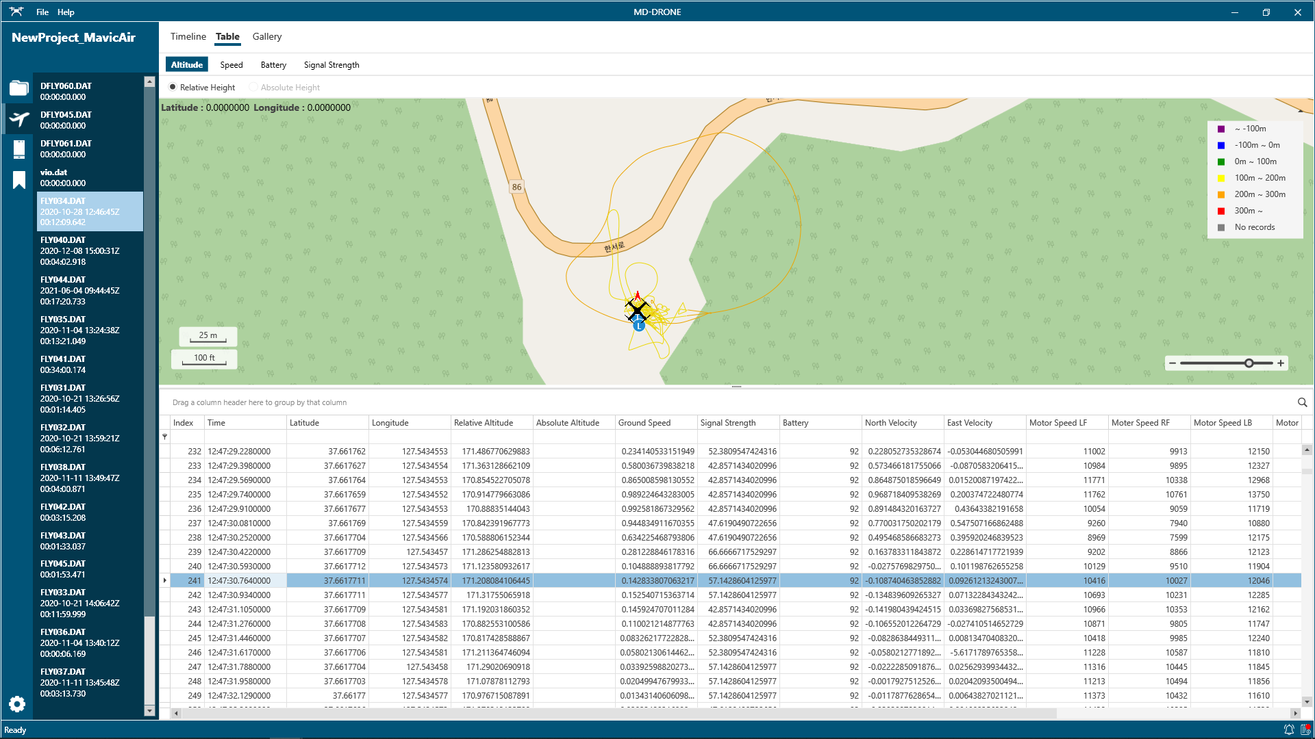Sort by the Relative Altitude column header
The image size is (1315, 739).
tap(492, 423)
